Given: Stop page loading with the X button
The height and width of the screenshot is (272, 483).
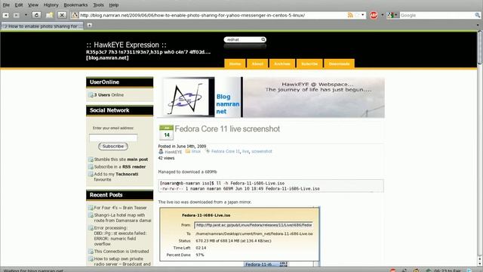Looking at the screenshot, I should 62,15.
